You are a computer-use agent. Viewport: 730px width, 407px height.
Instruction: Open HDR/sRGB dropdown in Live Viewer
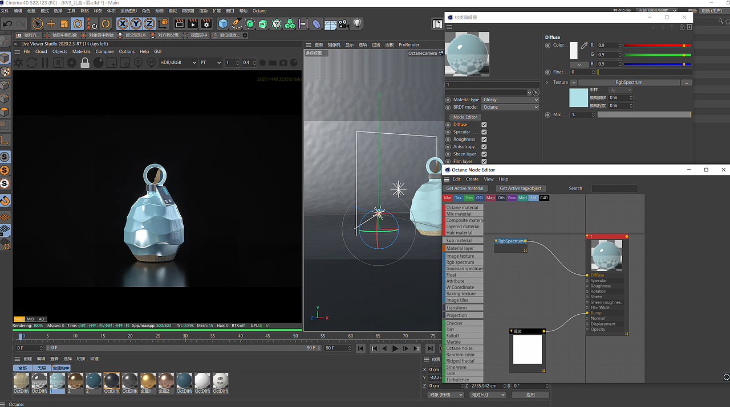pyautogui.click(x=178, y=63)
